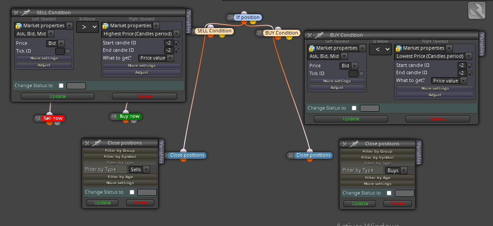493x226 pixels.
Task: Pin the BUY Condition panel
Action: pos(319,35)
